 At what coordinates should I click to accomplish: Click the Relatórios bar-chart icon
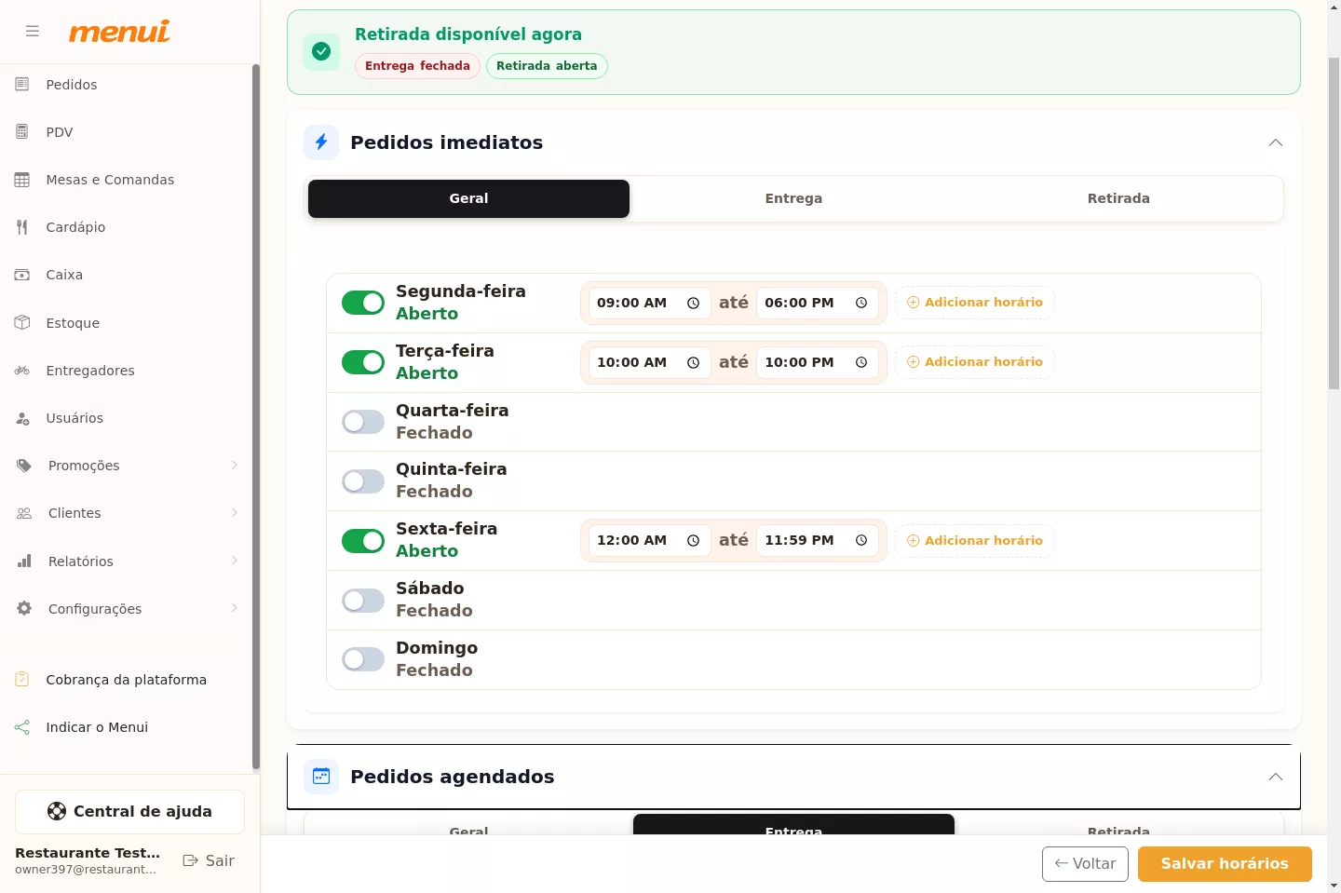[x=24, y=562]
